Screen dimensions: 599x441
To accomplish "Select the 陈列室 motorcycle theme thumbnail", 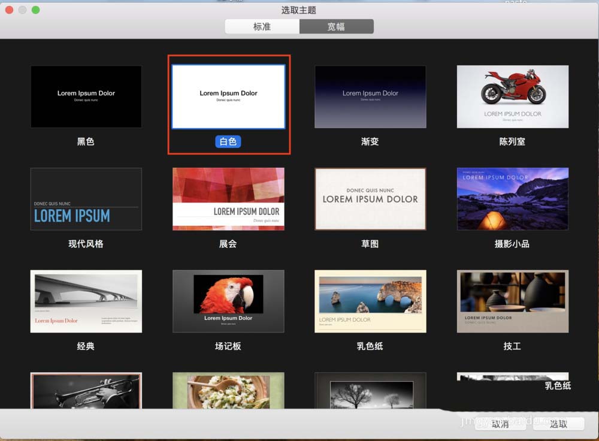I will point(512,96).
